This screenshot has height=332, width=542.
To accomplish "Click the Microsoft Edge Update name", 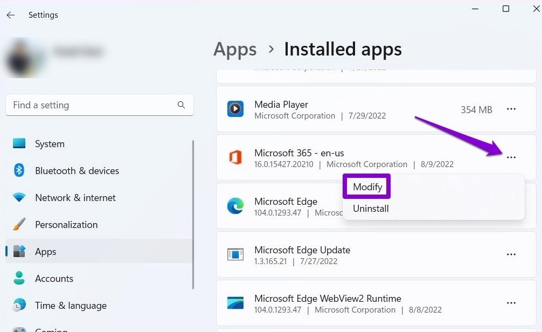I will 302,250.
